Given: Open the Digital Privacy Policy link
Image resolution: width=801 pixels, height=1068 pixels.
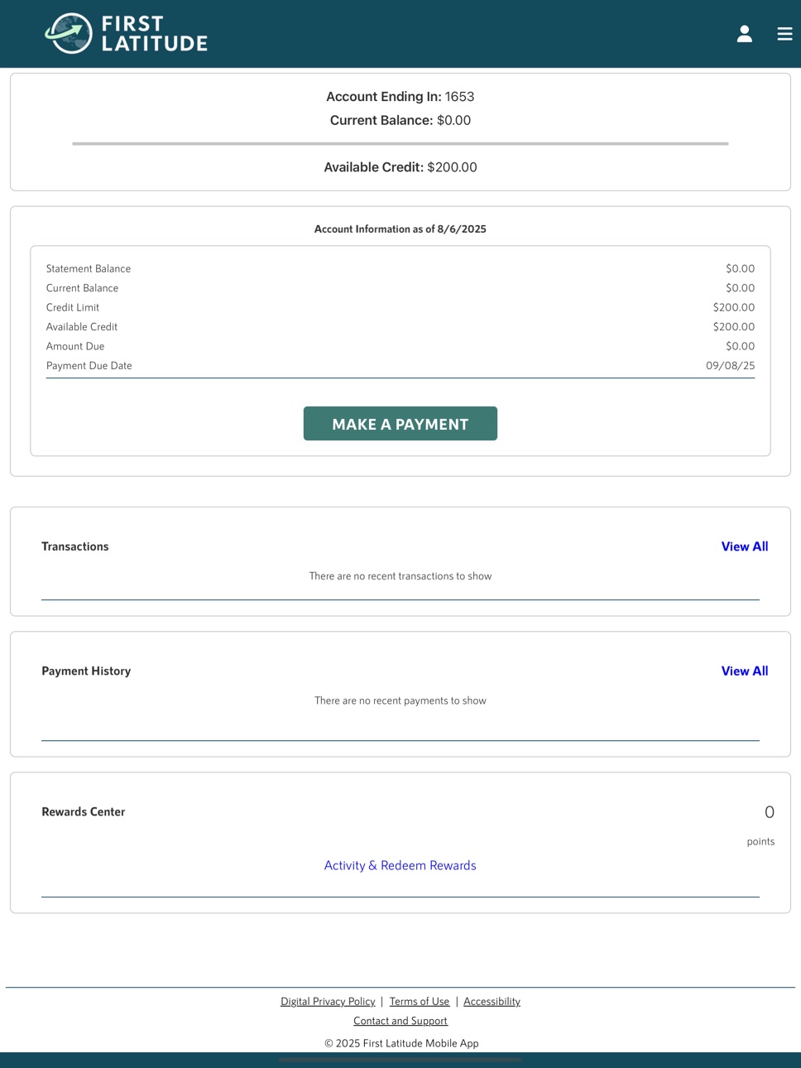Looking at the screenshot, I should point(328,1002).
